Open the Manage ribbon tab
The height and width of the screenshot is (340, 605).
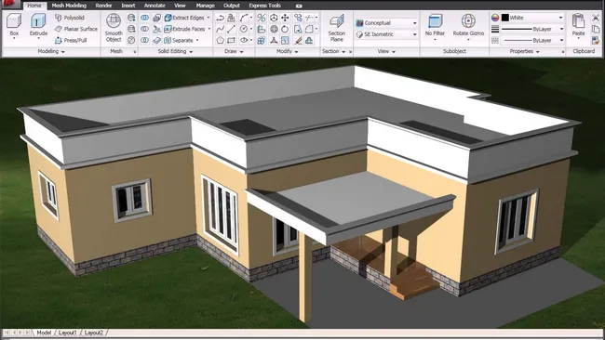[x=206, y=6]
